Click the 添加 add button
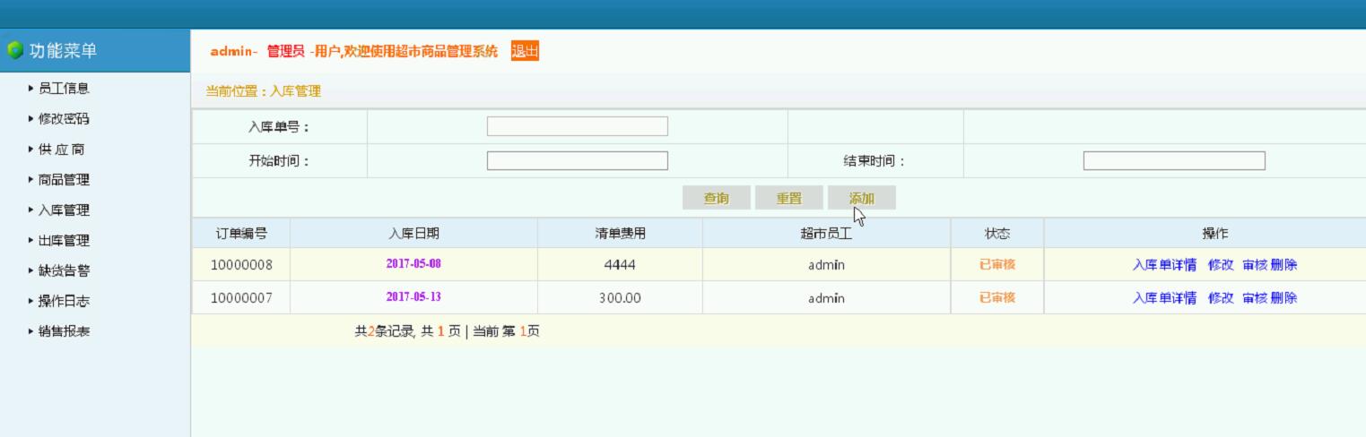The image size is (1366, 437). [x=861, y=198]
